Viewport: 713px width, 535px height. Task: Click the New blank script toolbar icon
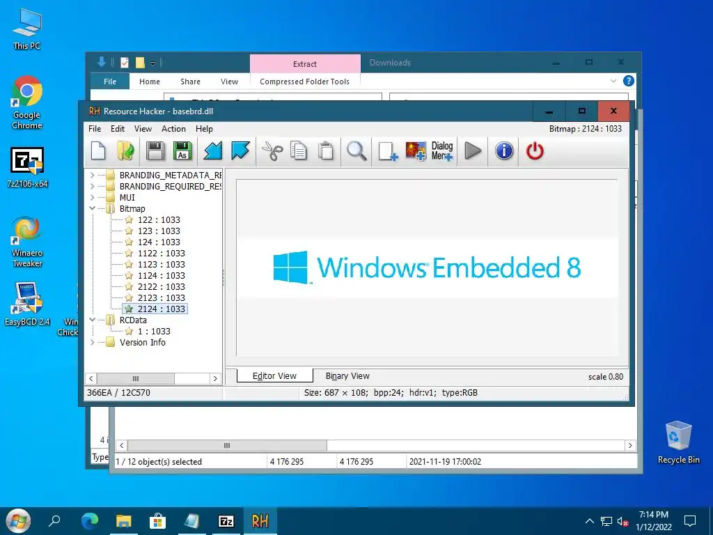[98, 151]
